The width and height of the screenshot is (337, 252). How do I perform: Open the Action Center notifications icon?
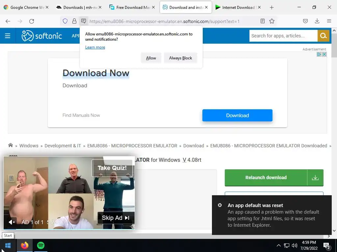point(327,246)
